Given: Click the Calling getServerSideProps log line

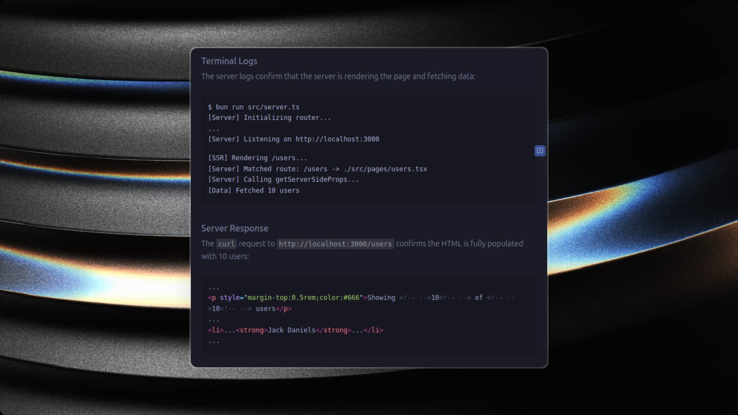Looking at the screenshot, I should (283, 180).
